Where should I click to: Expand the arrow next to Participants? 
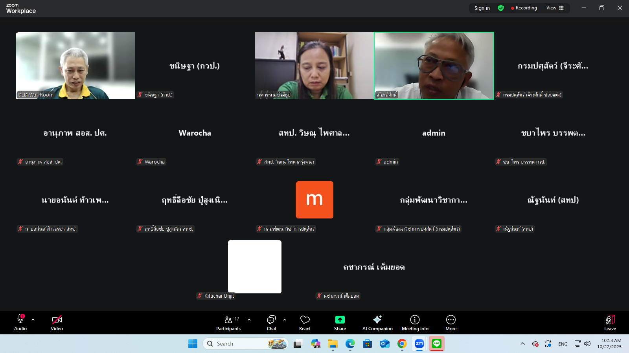coord(249,320)
